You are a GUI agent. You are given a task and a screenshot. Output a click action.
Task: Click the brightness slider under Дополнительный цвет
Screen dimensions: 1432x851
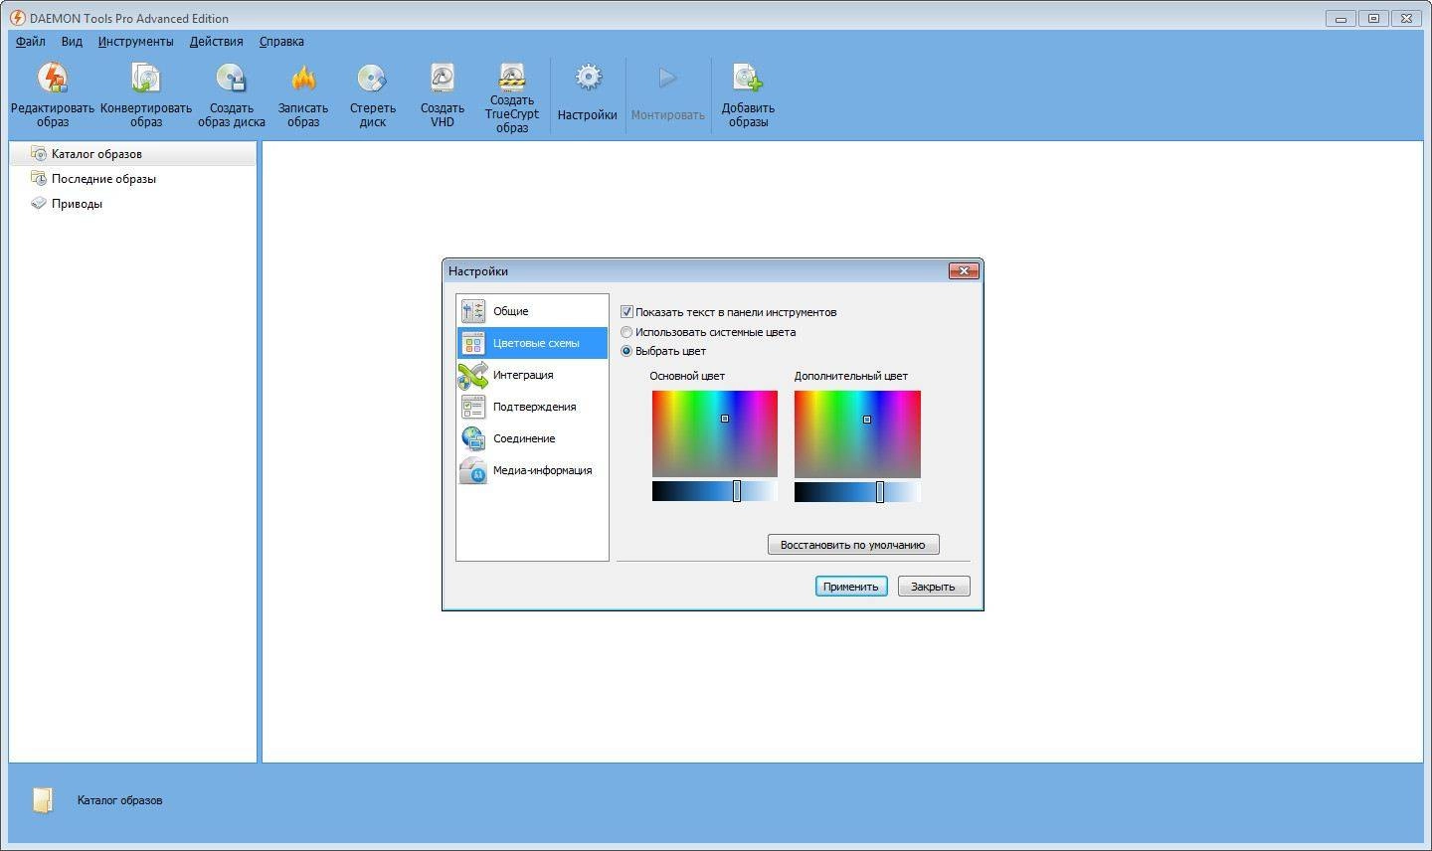pyautogui.click(x=857, y=491)
